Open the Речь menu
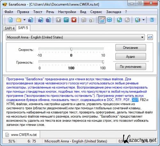The height and width of the screenshot is (146, 160). click(50, 12)
